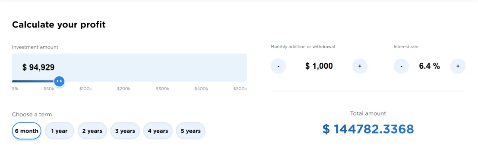
Task: Increase the interest rate with plus button
Action: click(458, 66)
